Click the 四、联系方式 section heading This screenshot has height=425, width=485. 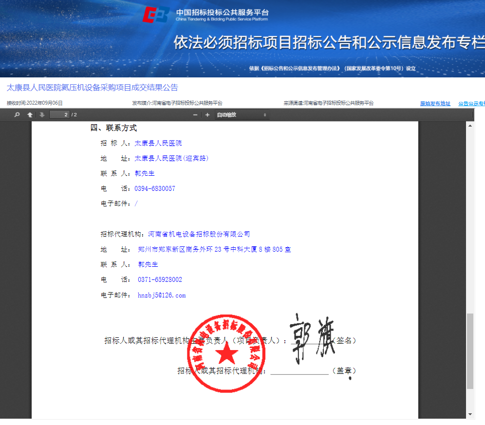click(113, 128)
